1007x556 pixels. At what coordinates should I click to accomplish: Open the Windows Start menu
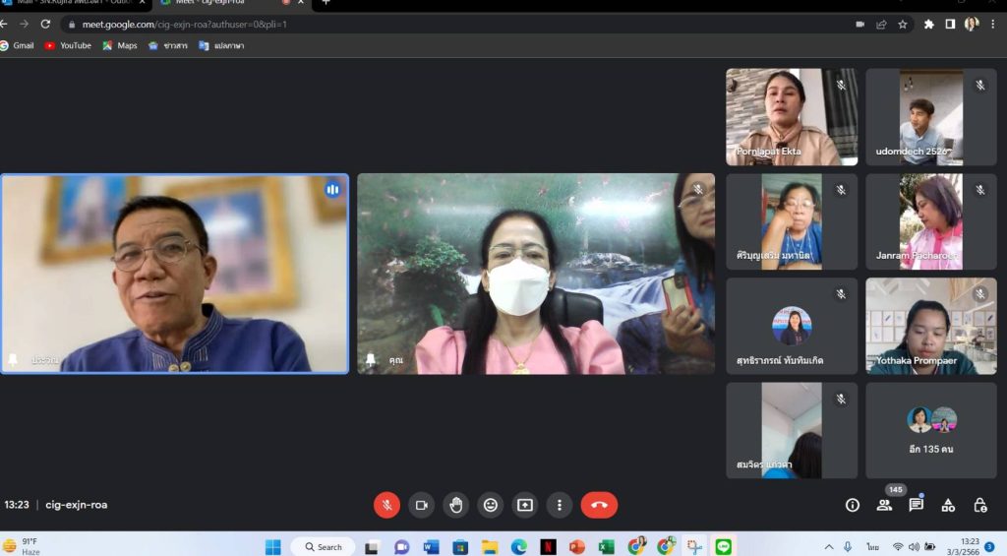click(273, 547)
